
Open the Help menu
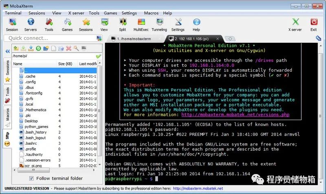pos(167,13)
